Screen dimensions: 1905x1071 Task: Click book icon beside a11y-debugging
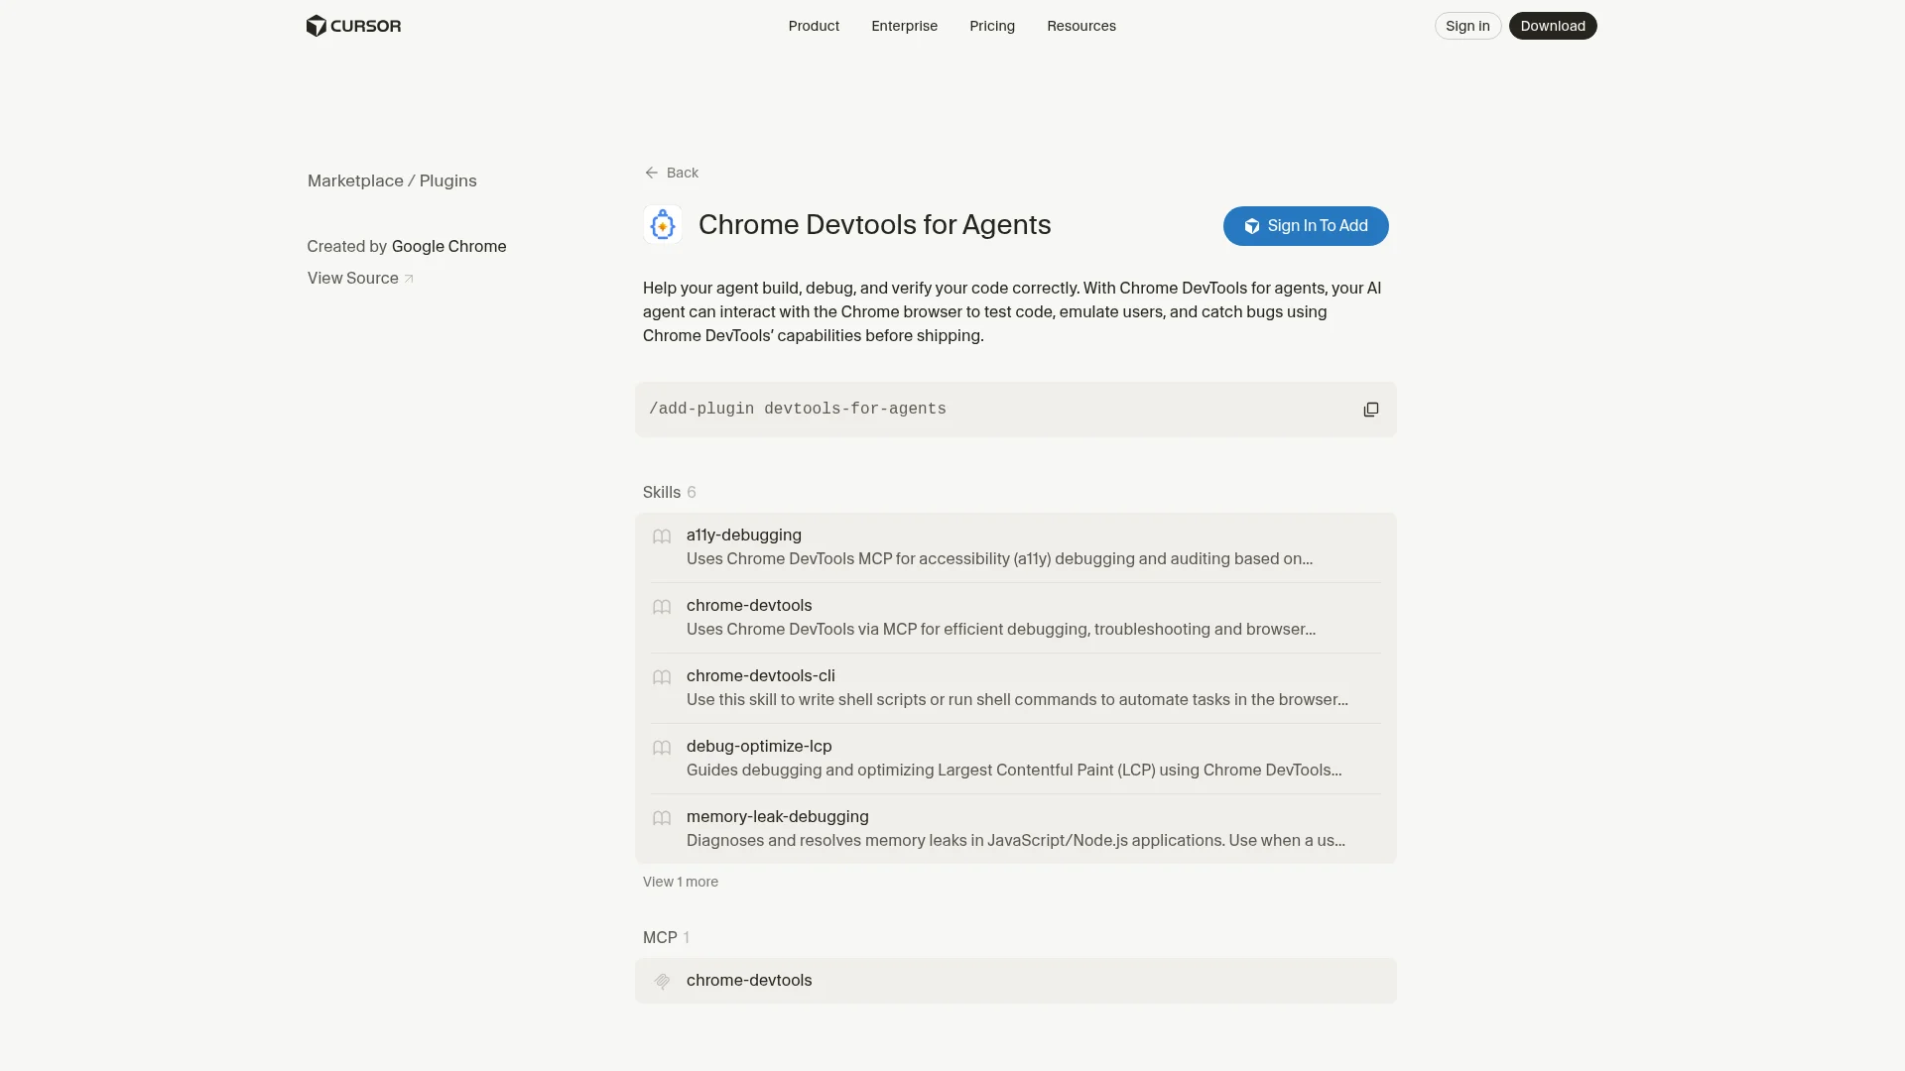click(x=662, y=536)
